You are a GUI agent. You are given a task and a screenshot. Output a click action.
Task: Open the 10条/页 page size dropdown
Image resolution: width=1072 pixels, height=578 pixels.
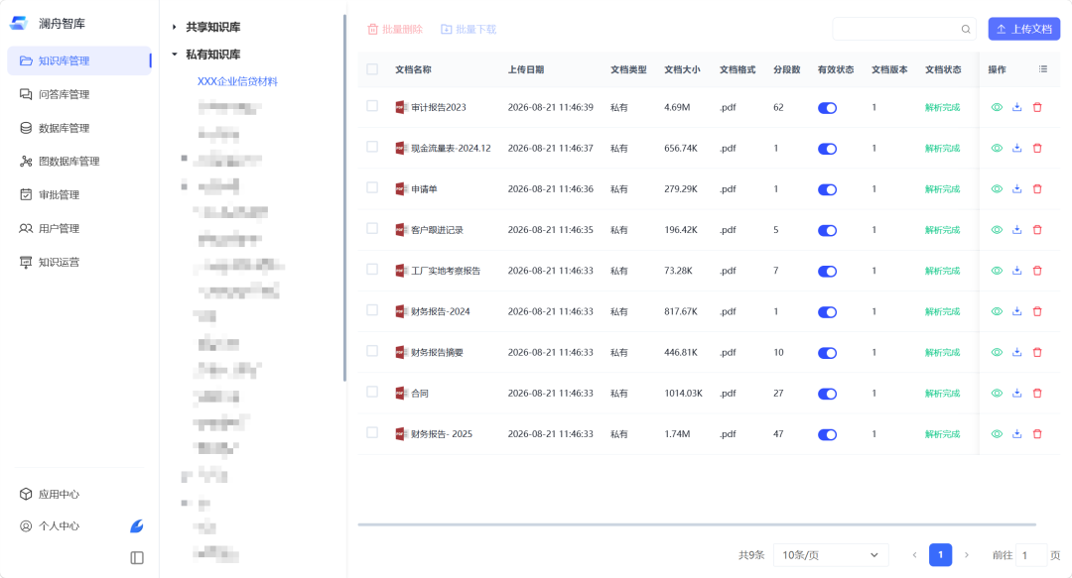pyautogui.click(x=831, y=555)
